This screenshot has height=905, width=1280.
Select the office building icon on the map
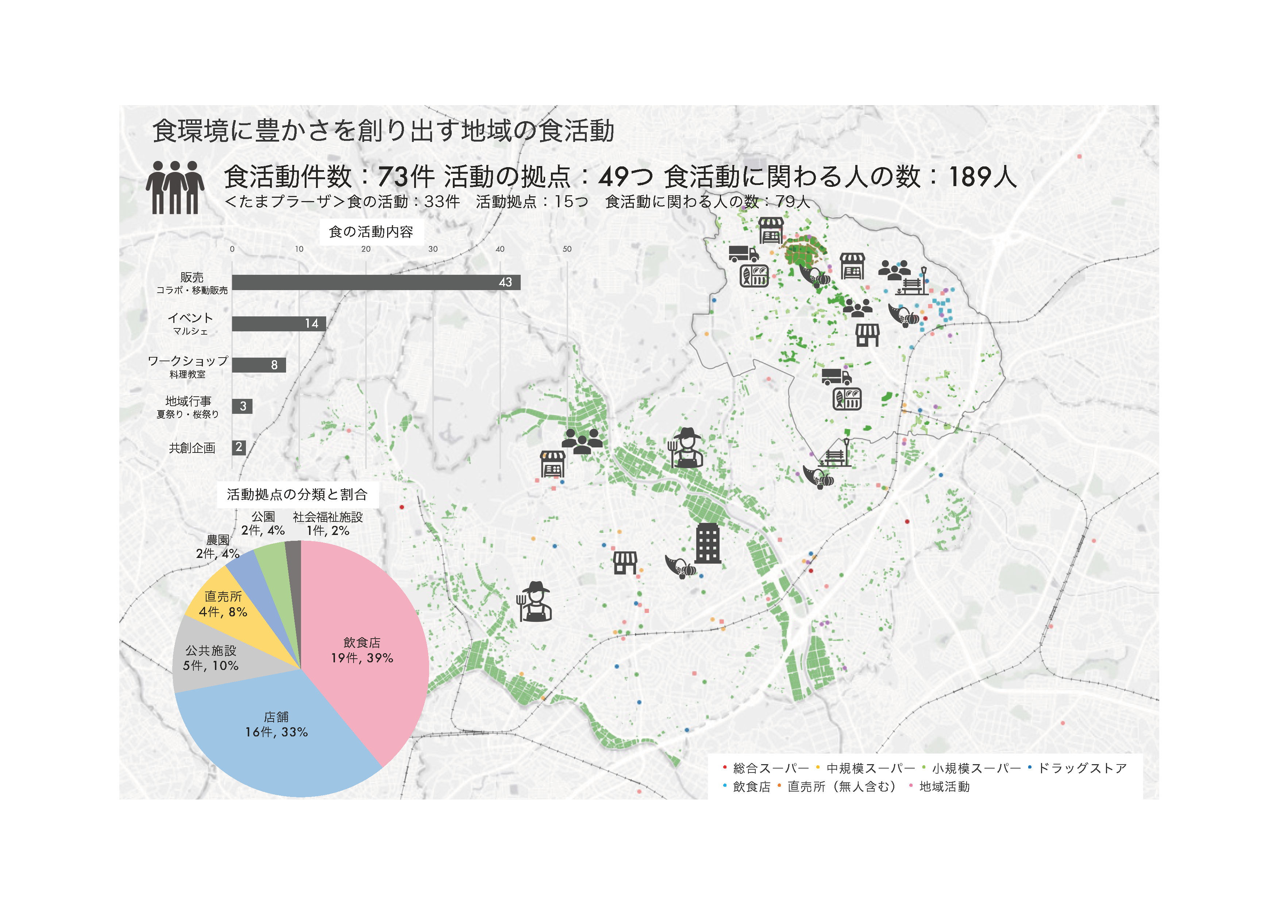tap(708, 543)
